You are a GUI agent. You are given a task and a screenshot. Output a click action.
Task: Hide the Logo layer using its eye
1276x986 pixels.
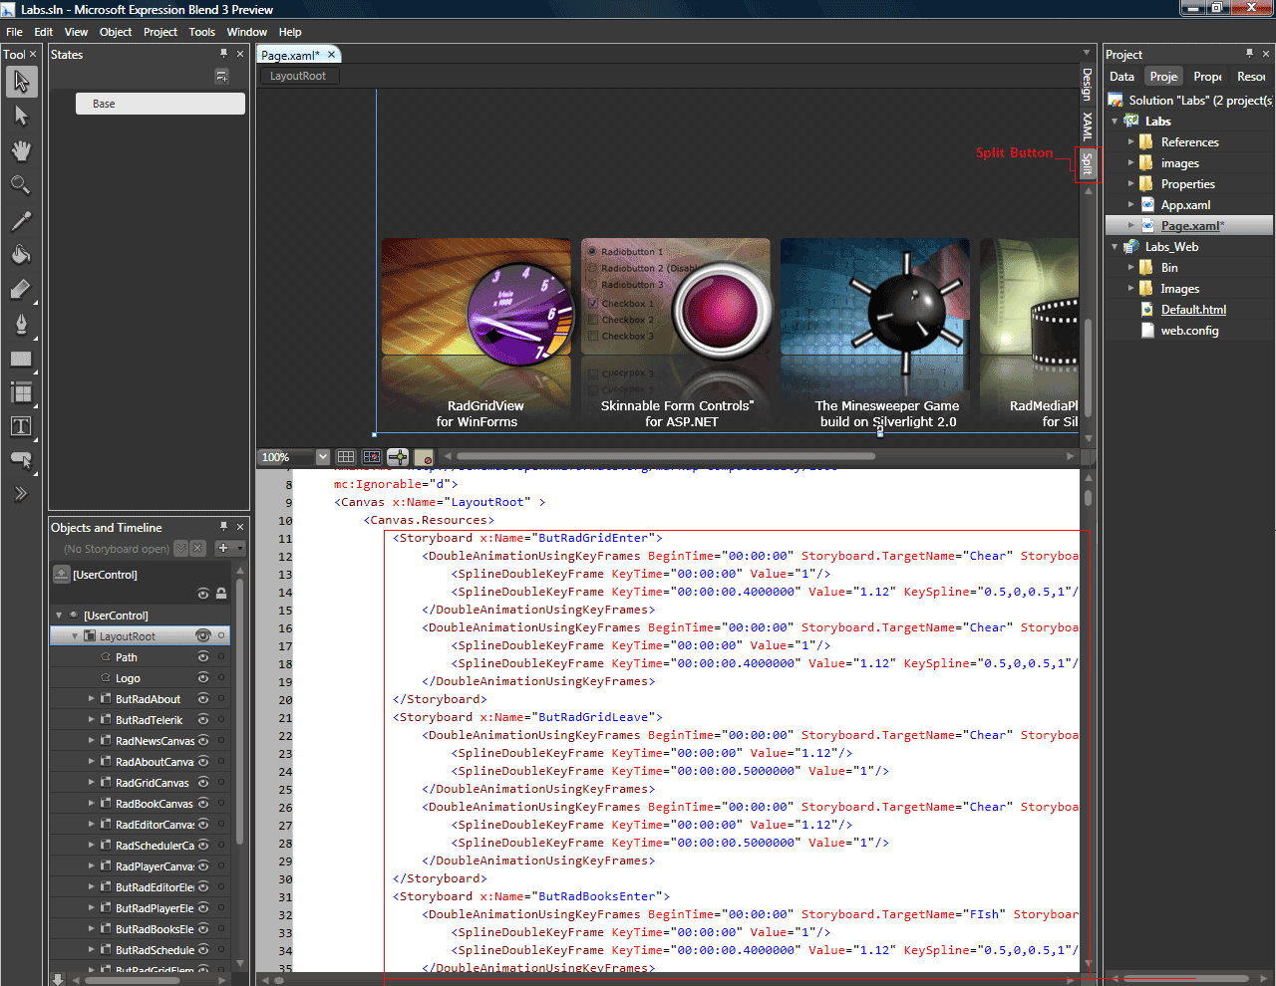(x=203, y=678)
